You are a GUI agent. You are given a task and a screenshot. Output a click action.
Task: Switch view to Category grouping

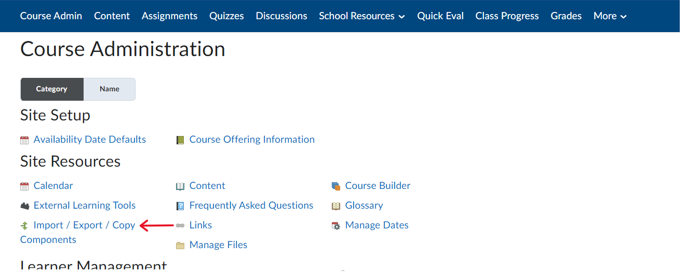[51, 89]
